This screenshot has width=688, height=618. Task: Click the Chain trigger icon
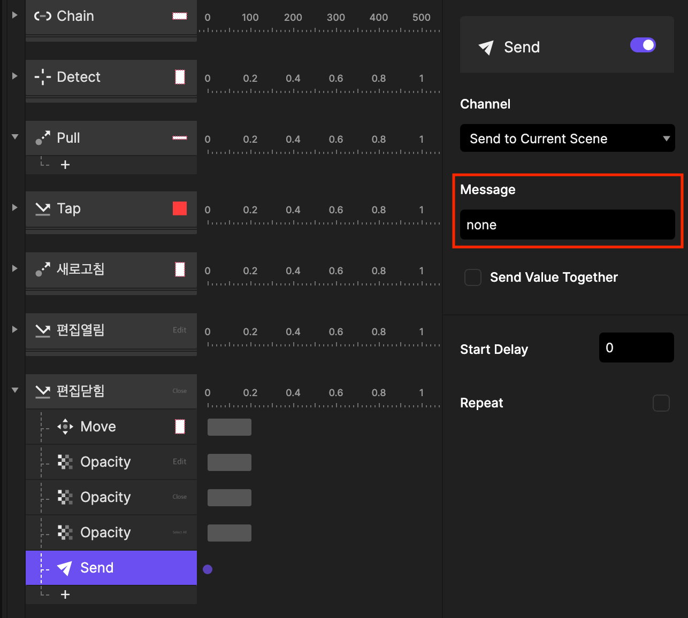43,16
